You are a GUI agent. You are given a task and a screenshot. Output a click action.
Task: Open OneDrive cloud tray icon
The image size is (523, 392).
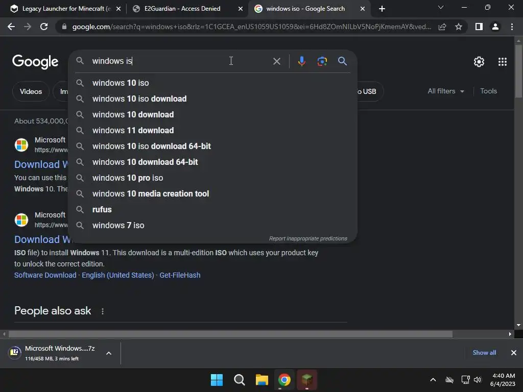tap(449, 380)
